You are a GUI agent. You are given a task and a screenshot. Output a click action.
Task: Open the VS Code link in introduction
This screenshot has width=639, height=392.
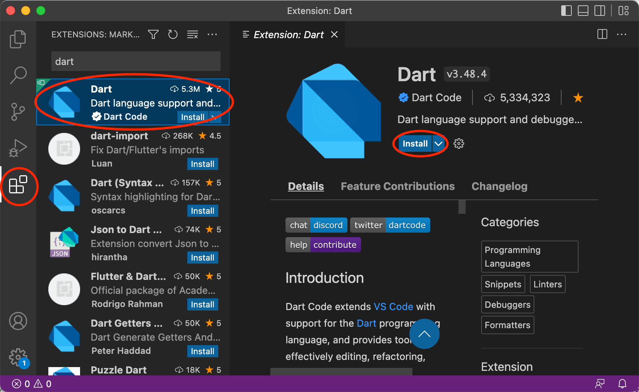[394, 307]
